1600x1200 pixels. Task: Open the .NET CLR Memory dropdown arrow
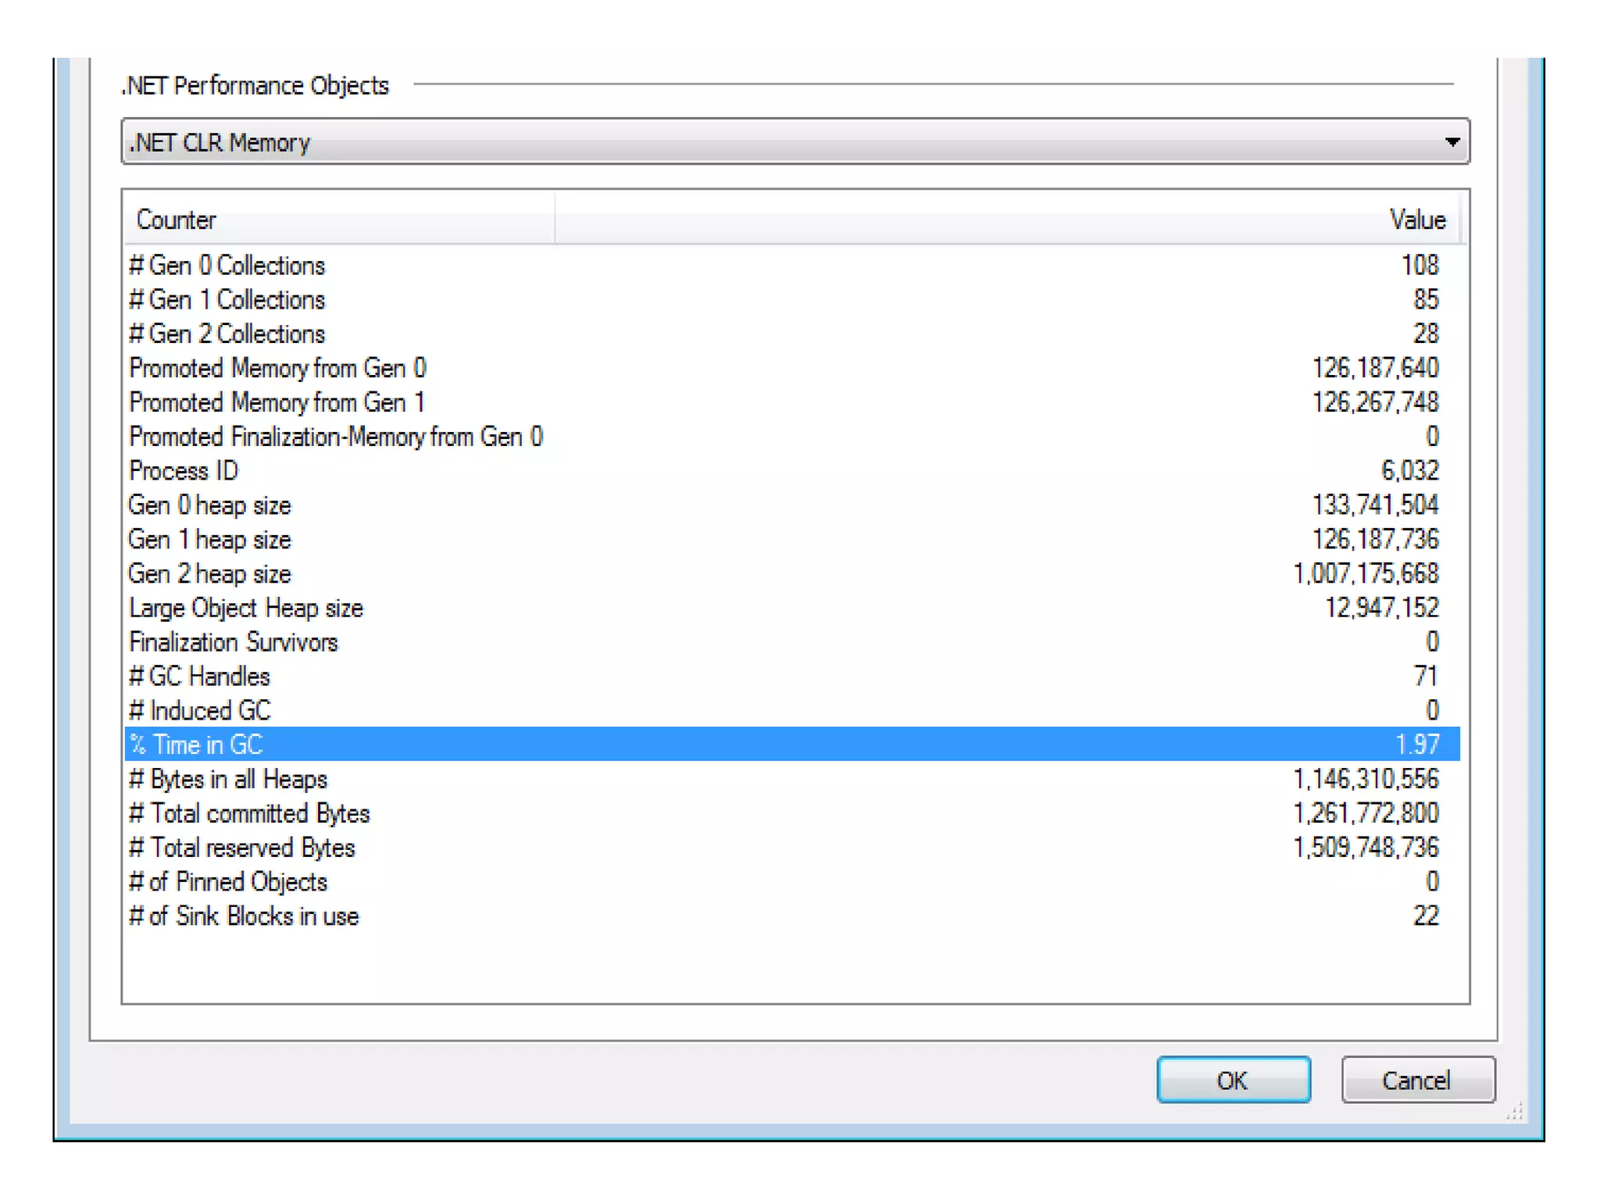pyautogui.click(x=1452, y=142)
